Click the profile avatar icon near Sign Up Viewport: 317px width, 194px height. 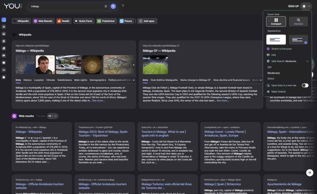[x=304, y=6]
